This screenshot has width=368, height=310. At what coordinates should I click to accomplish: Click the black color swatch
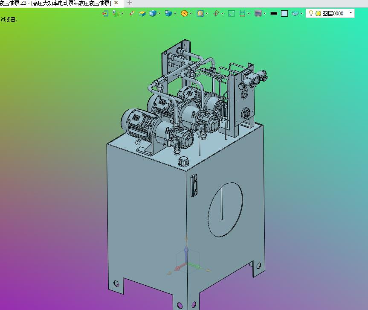point(274,13)
